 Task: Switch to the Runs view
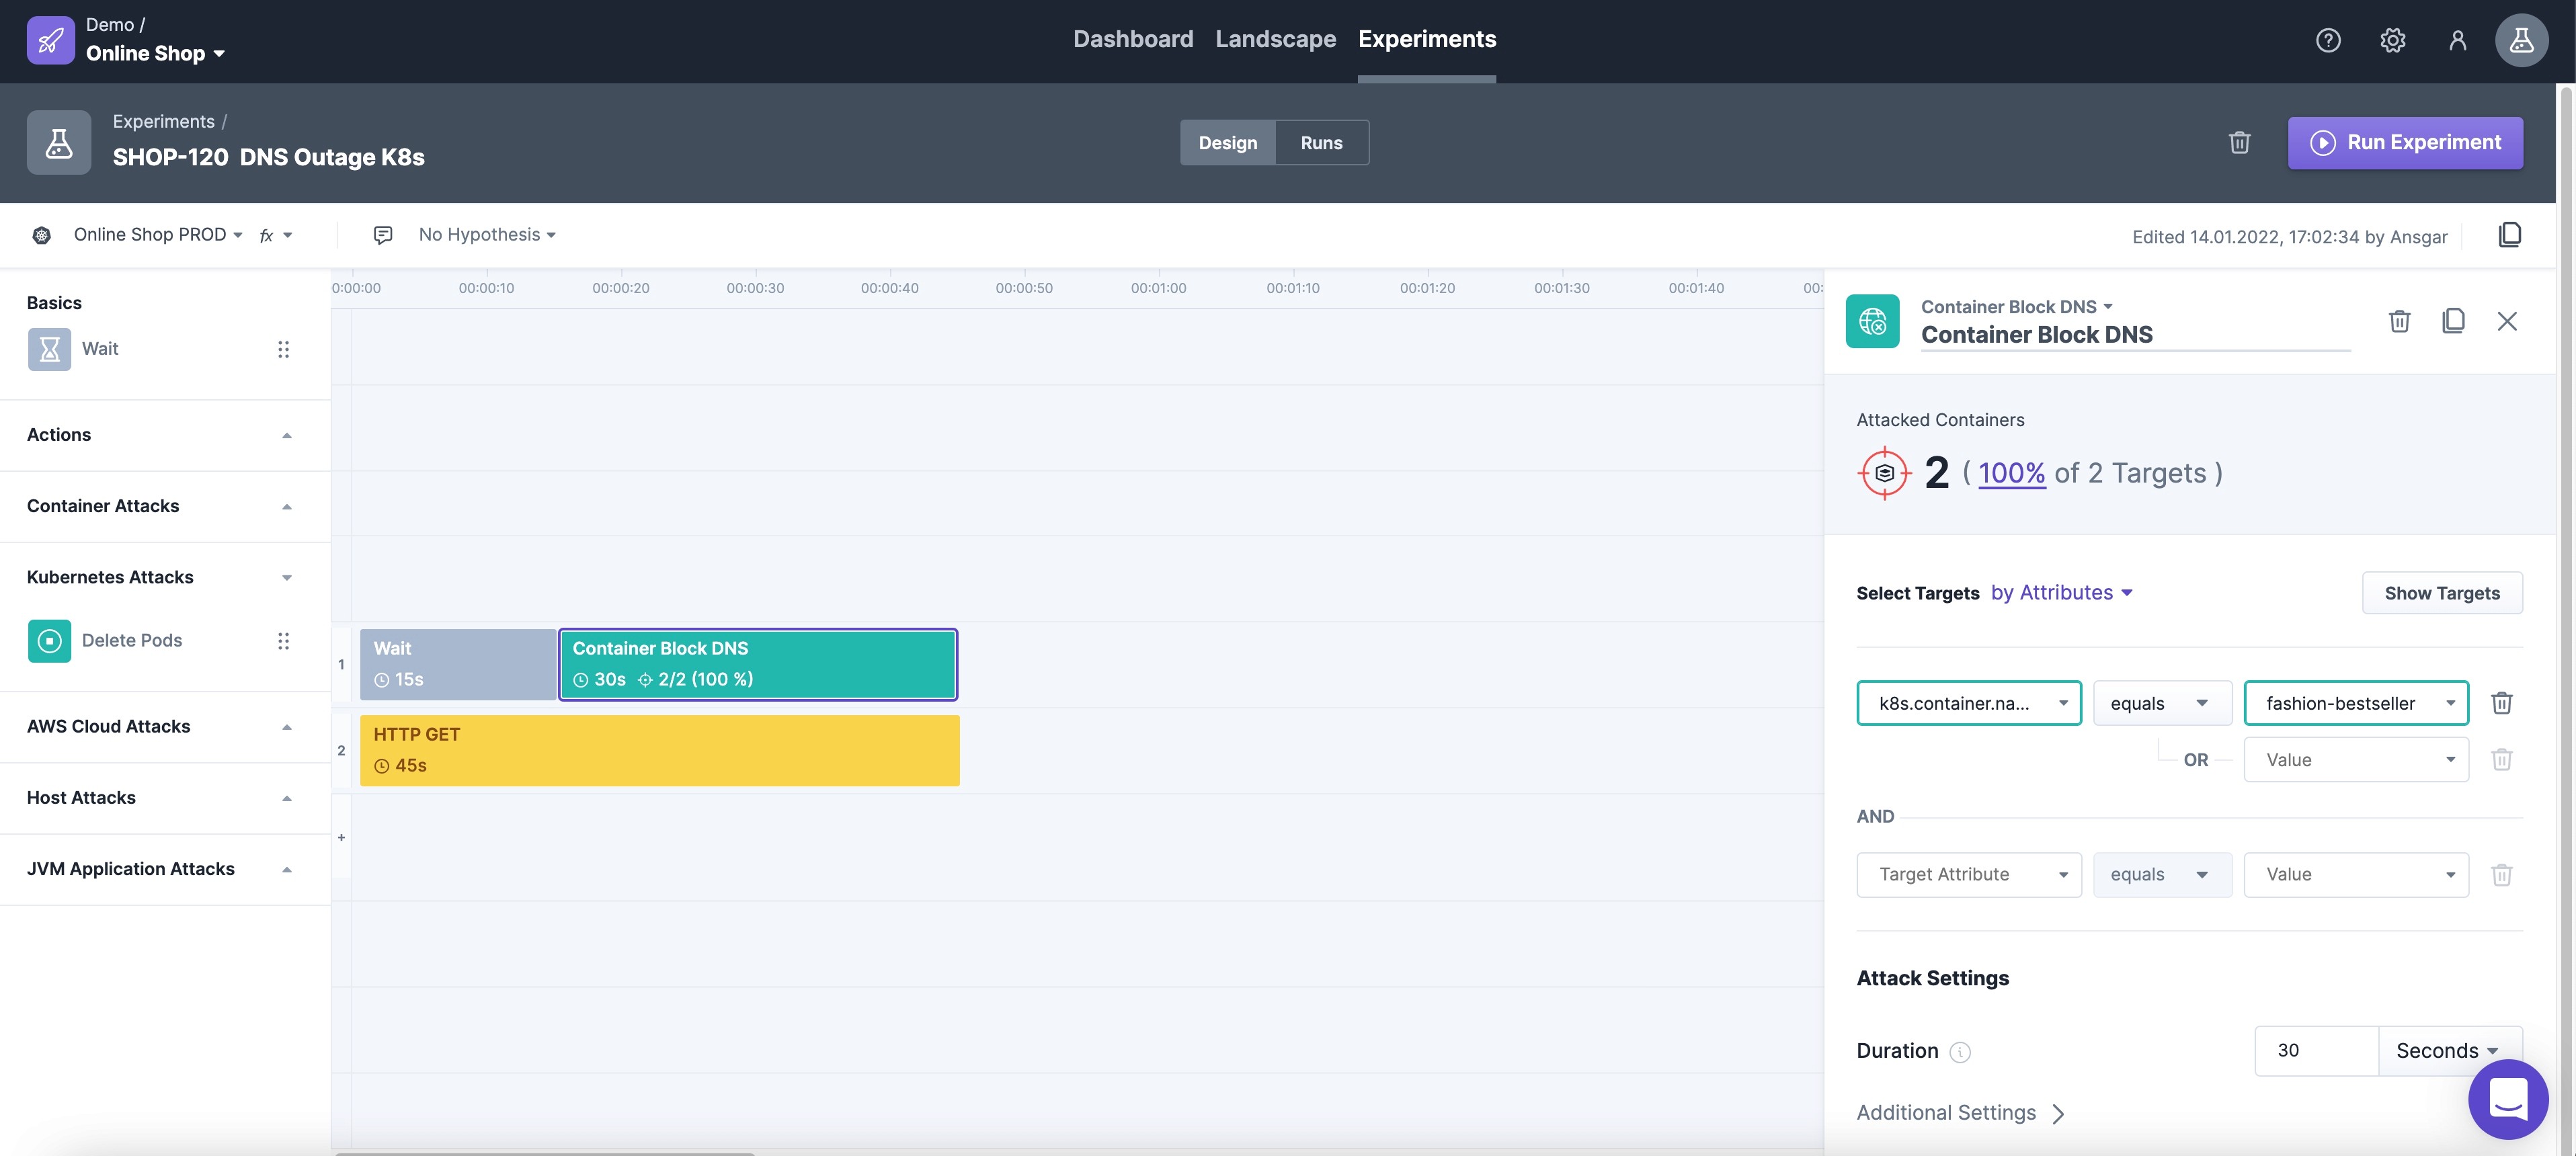pos(1320,143)
